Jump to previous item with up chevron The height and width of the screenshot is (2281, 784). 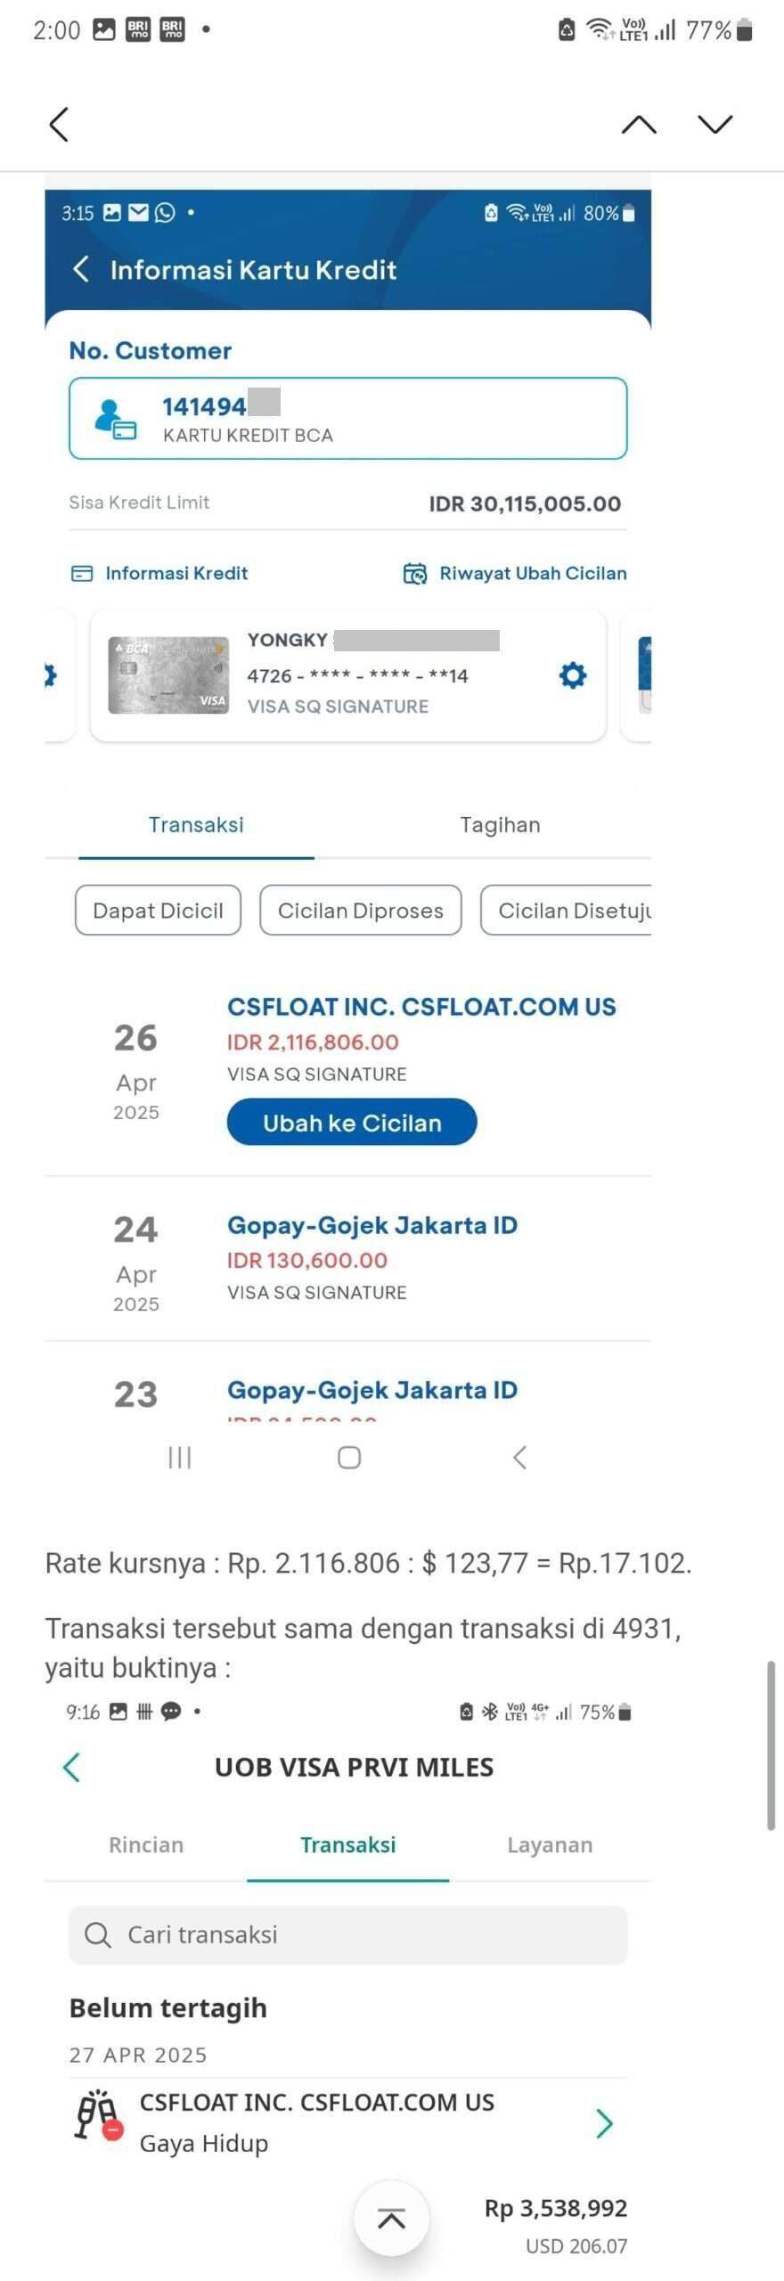click(x=639, y=124)
